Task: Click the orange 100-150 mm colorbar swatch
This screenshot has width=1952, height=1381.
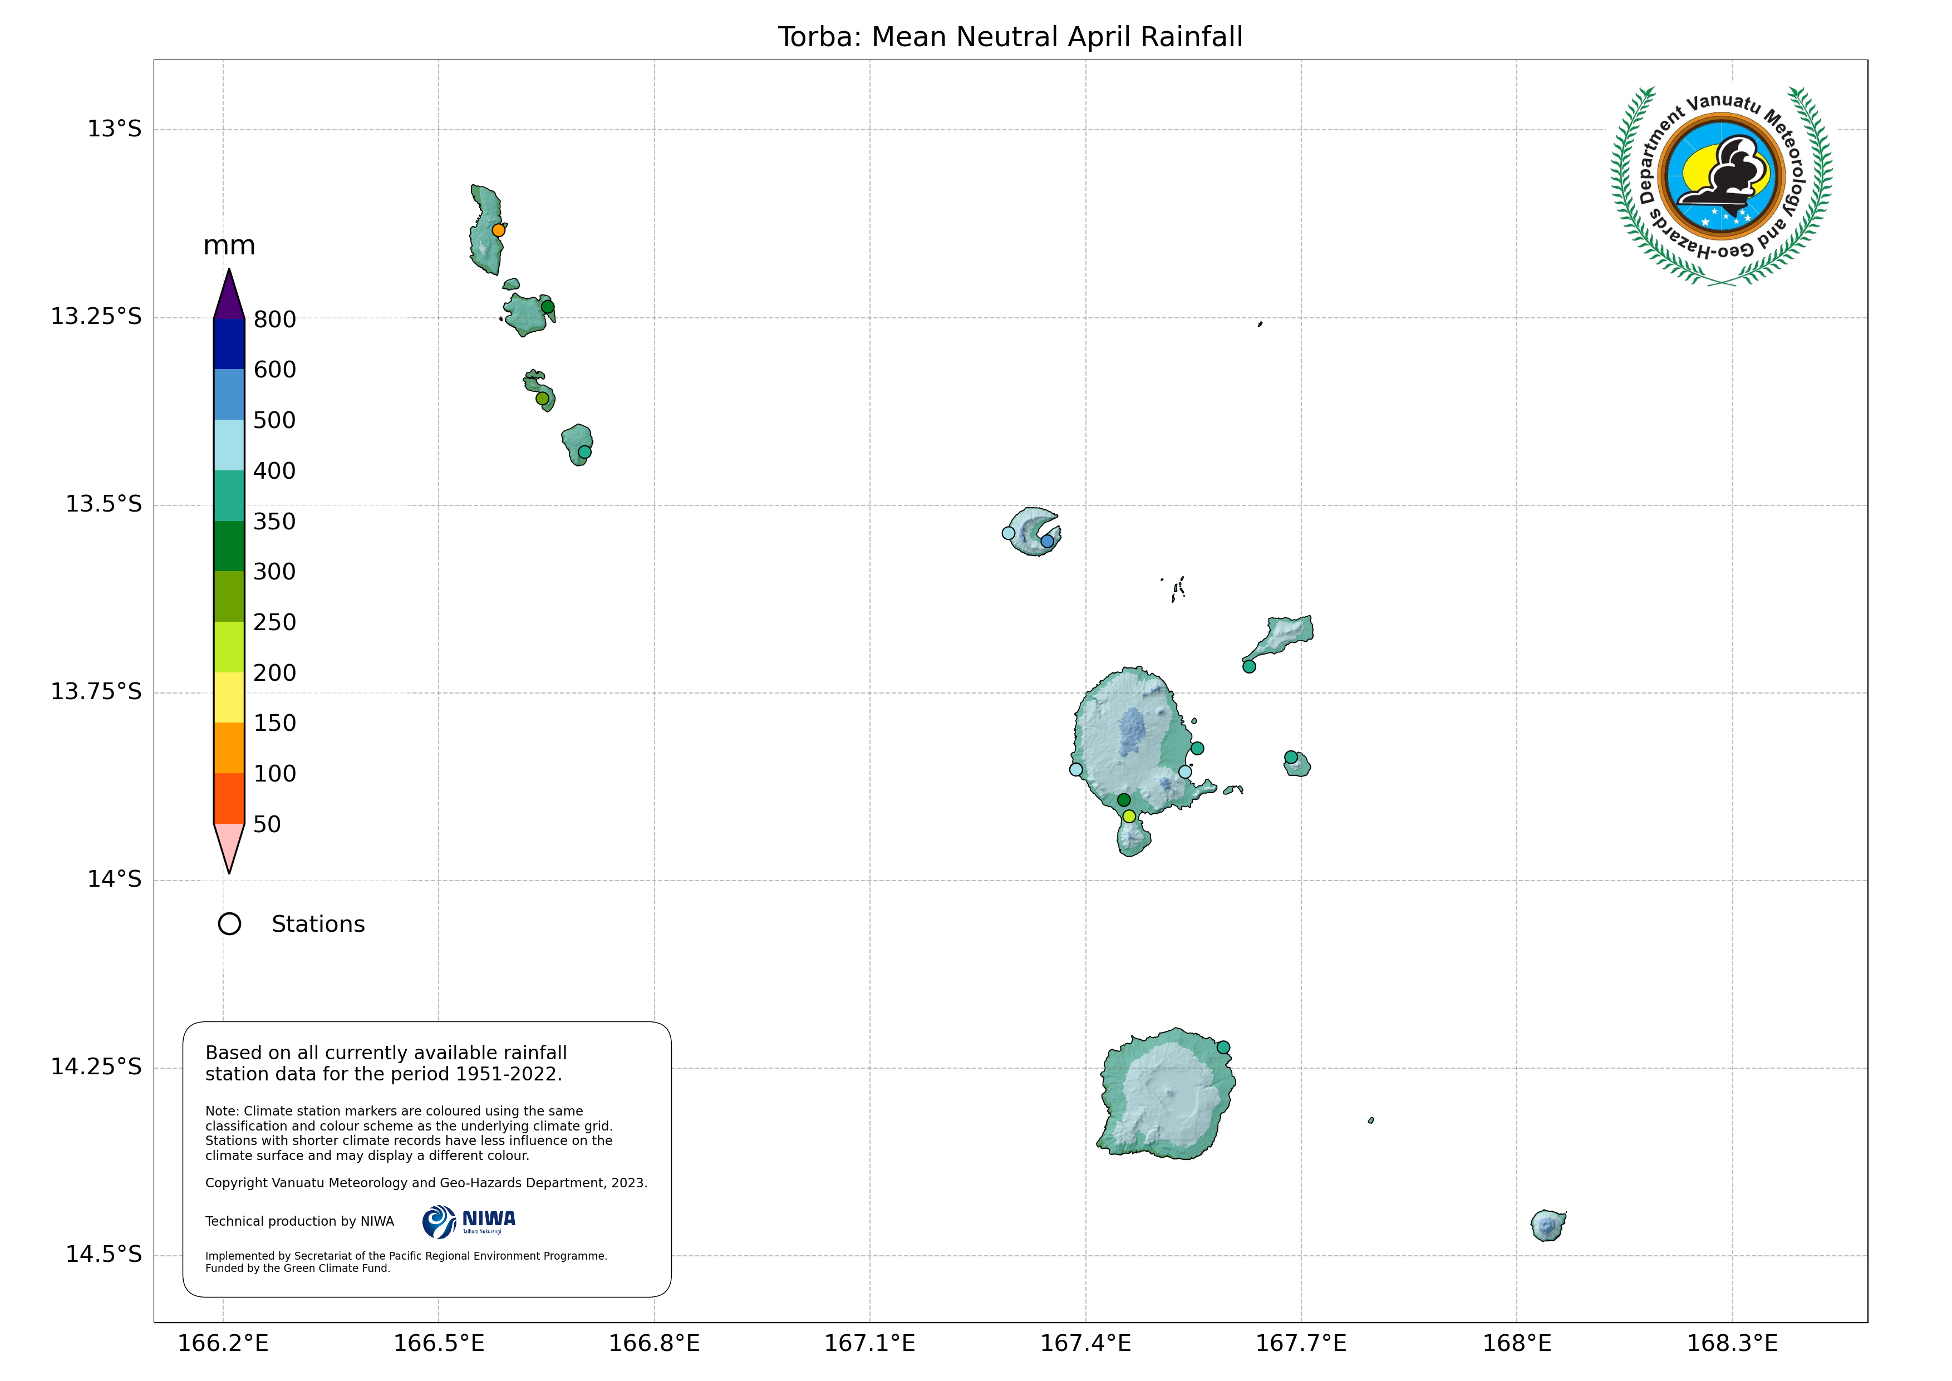Action: [229, 748]
